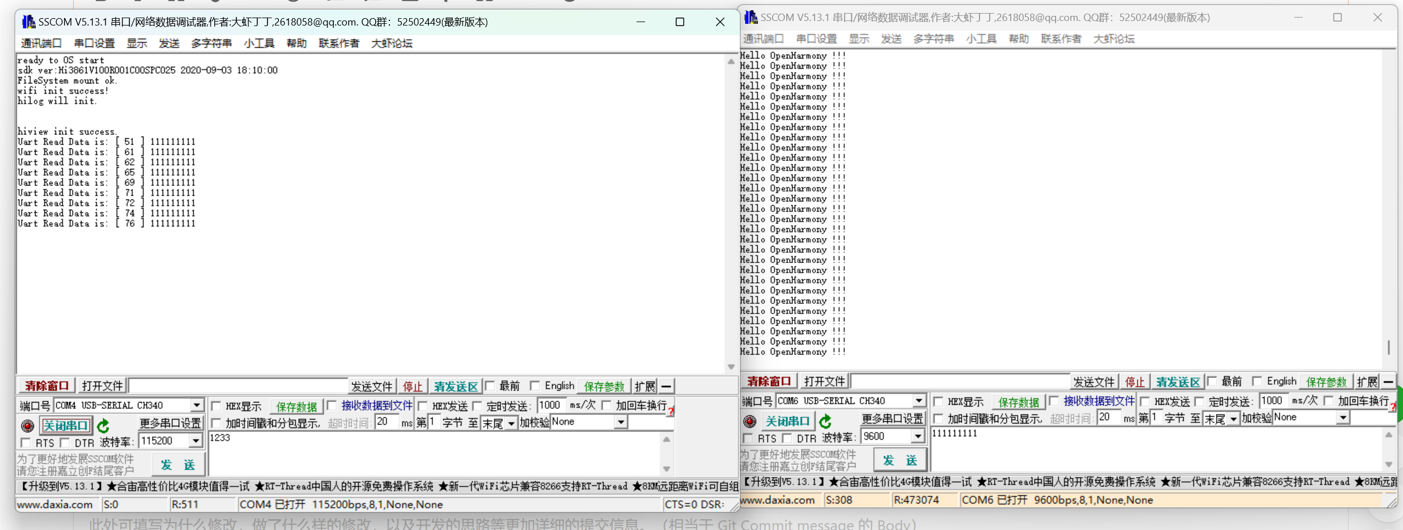The height and width of the screenshot is (530, 1403).
Task: Click the red record indicator in left SSCOM window
Action: pos(27,425)
